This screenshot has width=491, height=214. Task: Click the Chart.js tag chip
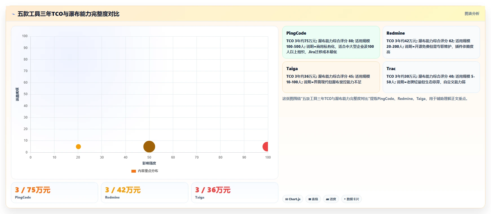(x=293, y=199)
